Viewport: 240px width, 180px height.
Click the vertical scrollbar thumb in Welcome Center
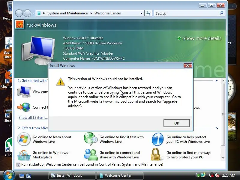[223, 115]
